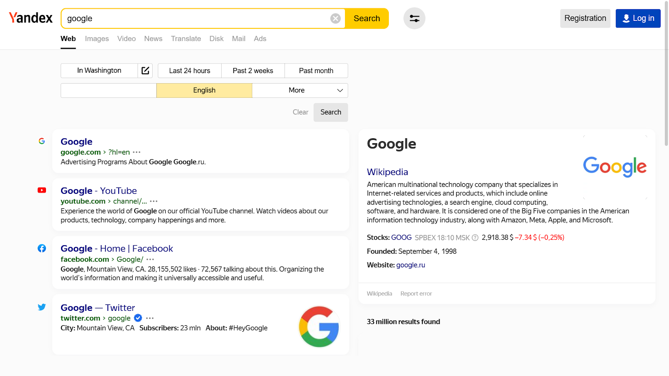
Task: Switch to the Video tab
Action: (127, 38)
